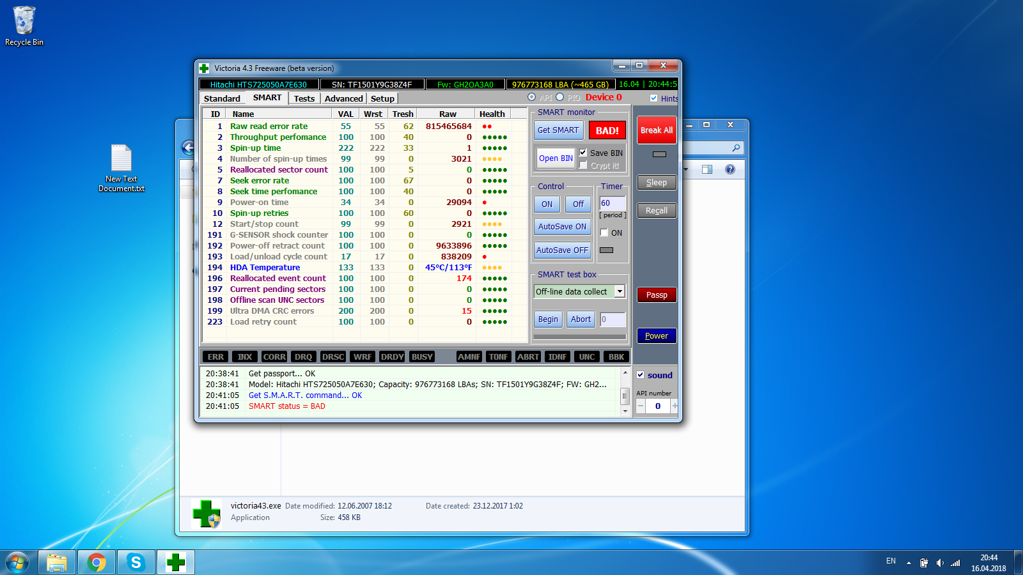Image resolution: width=1023 pixels, height=575 pixels.
Task: Click the red BAD! status button
Action: (x=607, y=130)
